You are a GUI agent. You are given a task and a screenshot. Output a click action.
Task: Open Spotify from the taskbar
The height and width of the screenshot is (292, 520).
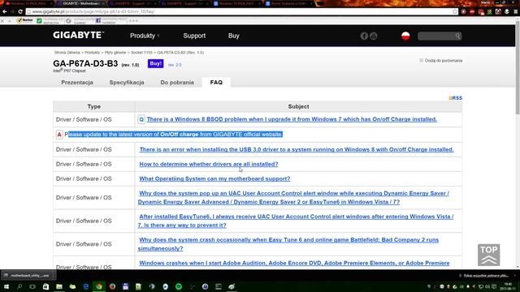click(179, 286)
